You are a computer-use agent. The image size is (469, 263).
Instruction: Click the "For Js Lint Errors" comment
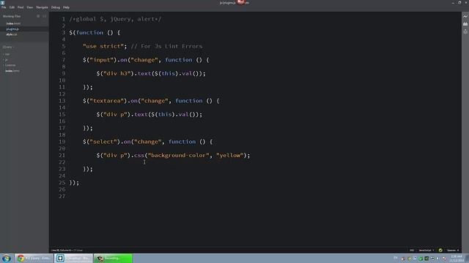167,46
